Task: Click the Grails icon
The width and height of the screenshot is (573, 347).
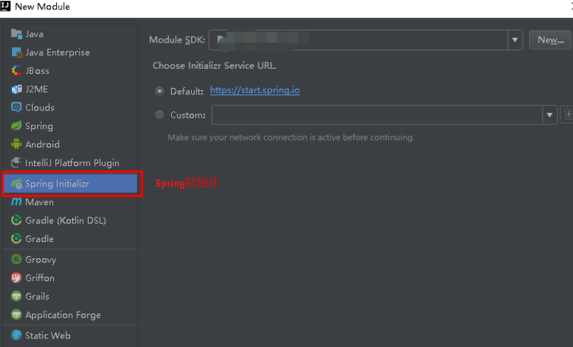Action: tap(16, 296)
